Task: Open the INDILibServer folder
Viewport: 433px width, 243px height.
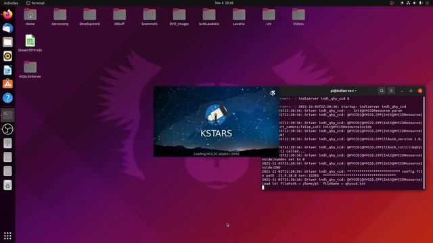Action: tap(30, 70)
